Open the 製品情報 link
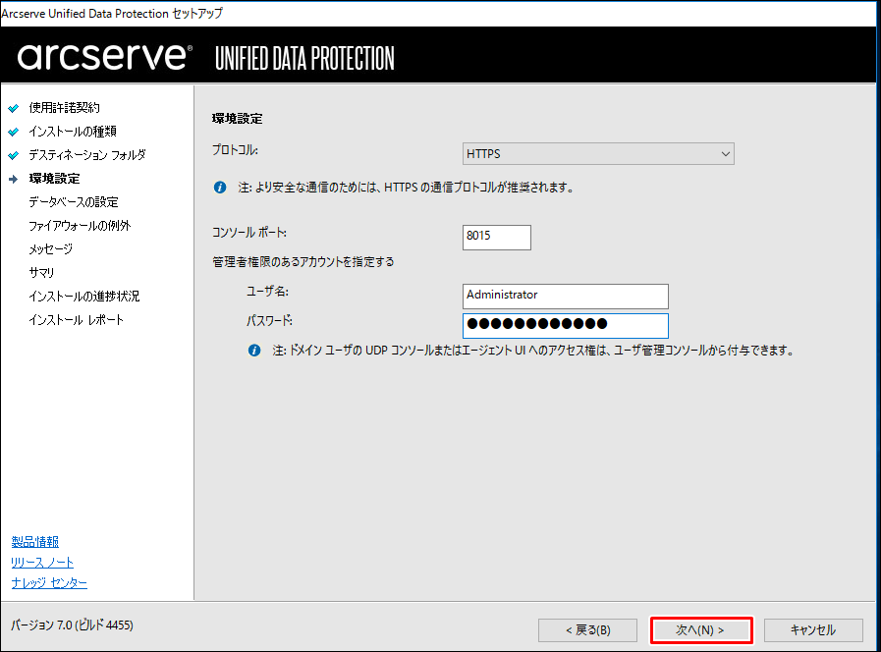This screenshot has width=881, height=652. [34, 542]
